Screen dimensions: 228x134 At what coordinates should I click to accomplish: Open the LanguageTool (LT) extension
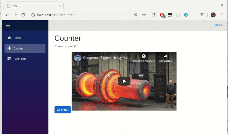[x=154, y=15]
